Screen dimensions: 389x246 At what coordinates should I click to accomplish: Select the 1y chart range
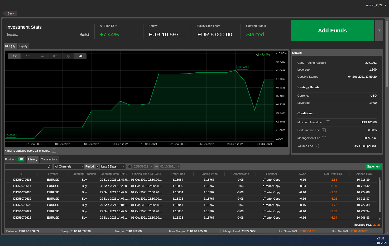(68, 56)
